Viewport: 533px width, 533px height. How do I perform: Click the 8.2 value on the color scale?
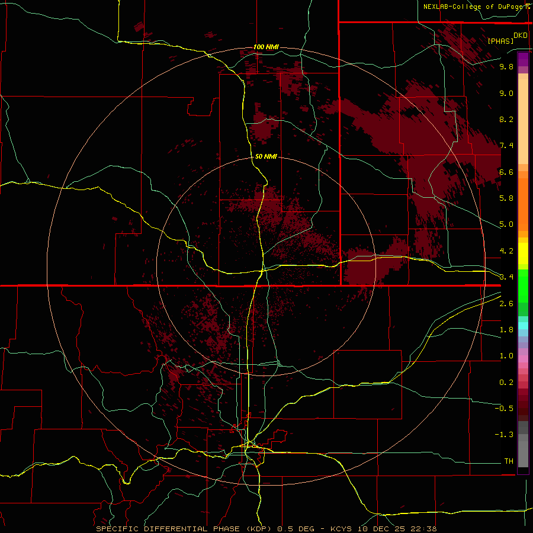[506, 119]
